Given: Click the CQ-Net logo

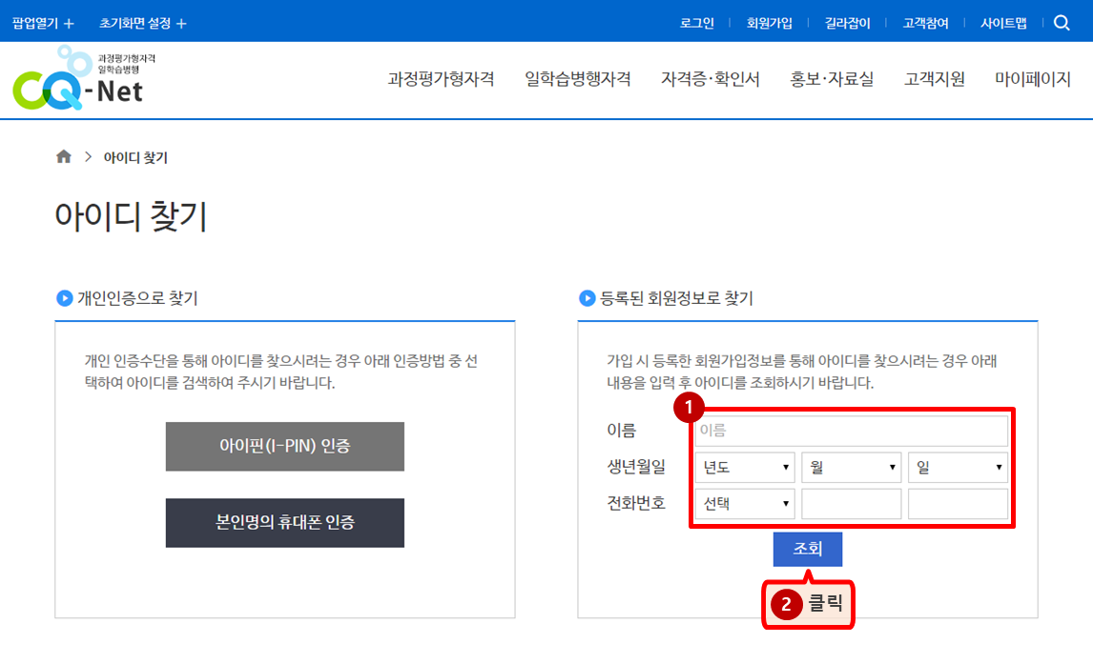Looking at the screenshot, I should (84, 78).
